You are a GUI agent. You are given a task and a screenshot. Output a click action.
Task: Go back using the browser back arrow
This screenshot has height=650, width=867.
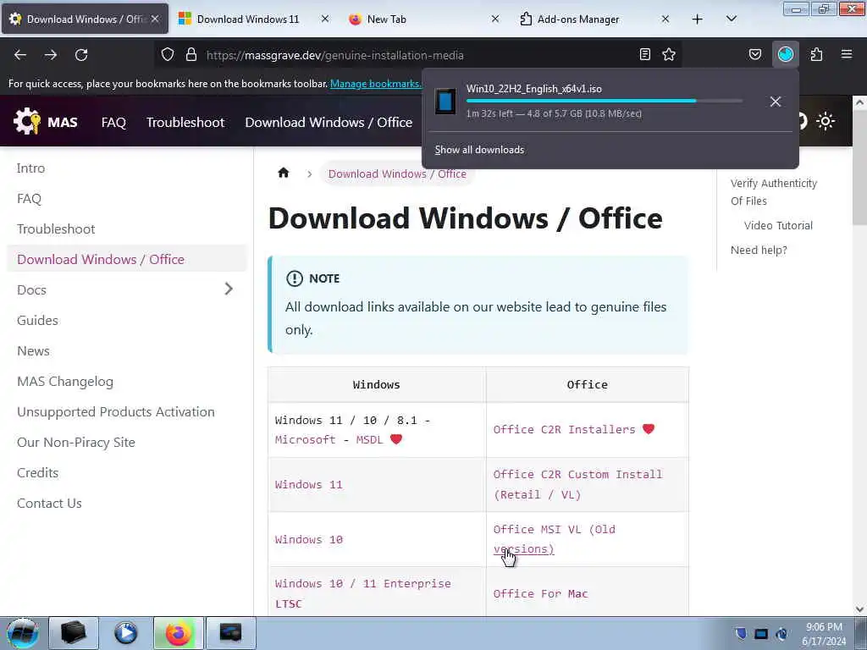click(x=20, y=55)
